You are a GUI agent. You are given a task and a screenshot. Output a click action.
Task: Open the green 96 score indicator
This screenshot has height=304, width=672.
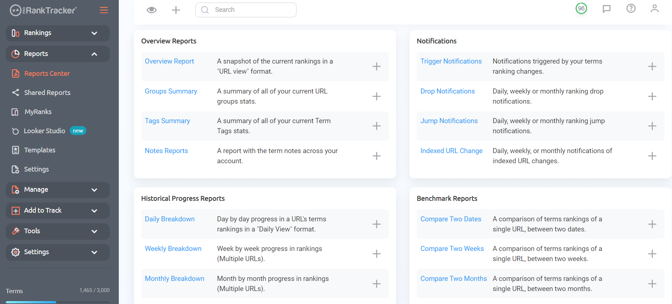[x=581, y=8]
